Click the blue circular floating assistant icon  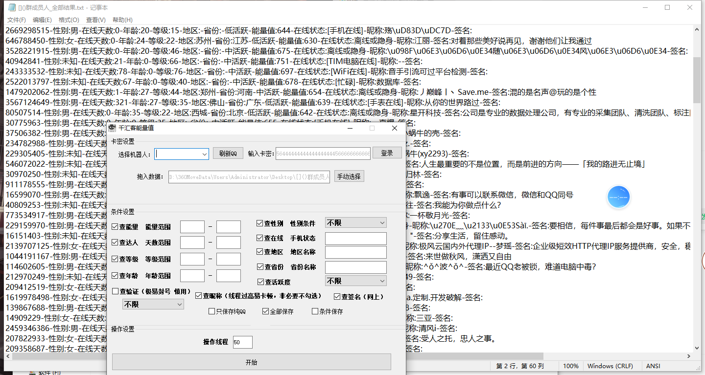619,197
